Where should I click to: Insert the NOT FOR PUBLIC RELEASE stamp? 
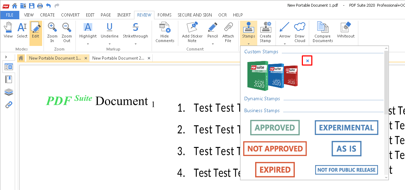click(x=346, y=170)
